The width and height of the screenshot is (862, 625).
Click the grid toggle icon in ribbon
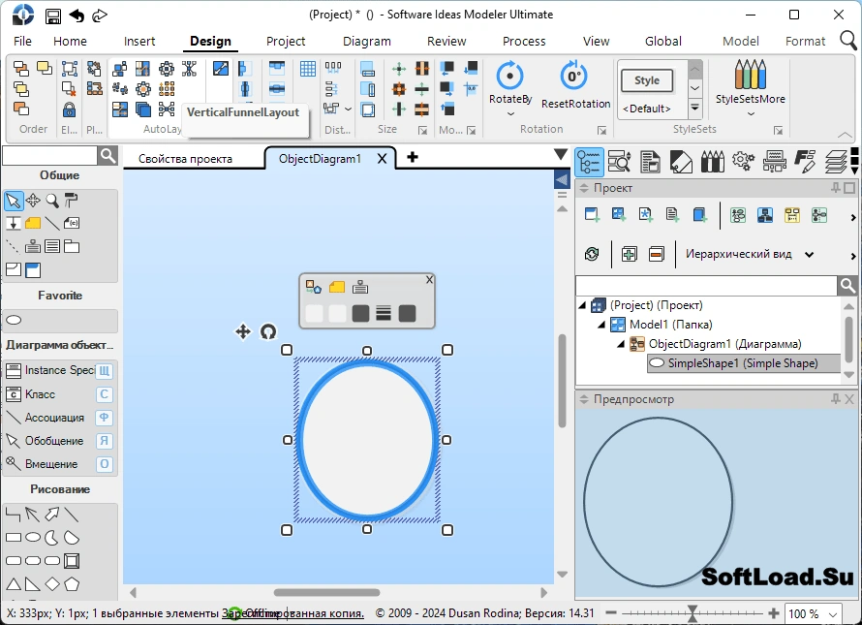tap(308, 69)
